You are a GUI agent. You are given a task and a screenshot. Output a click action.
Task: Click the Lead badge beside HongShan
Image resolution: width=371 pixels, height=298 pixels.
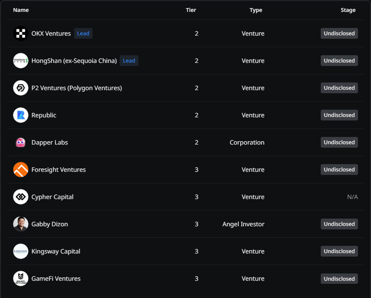[x=129, y=61]
